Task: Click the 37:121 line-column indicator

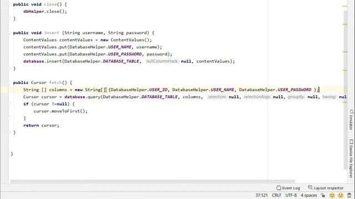Action: pyautogui.click(x=261, y=195)
